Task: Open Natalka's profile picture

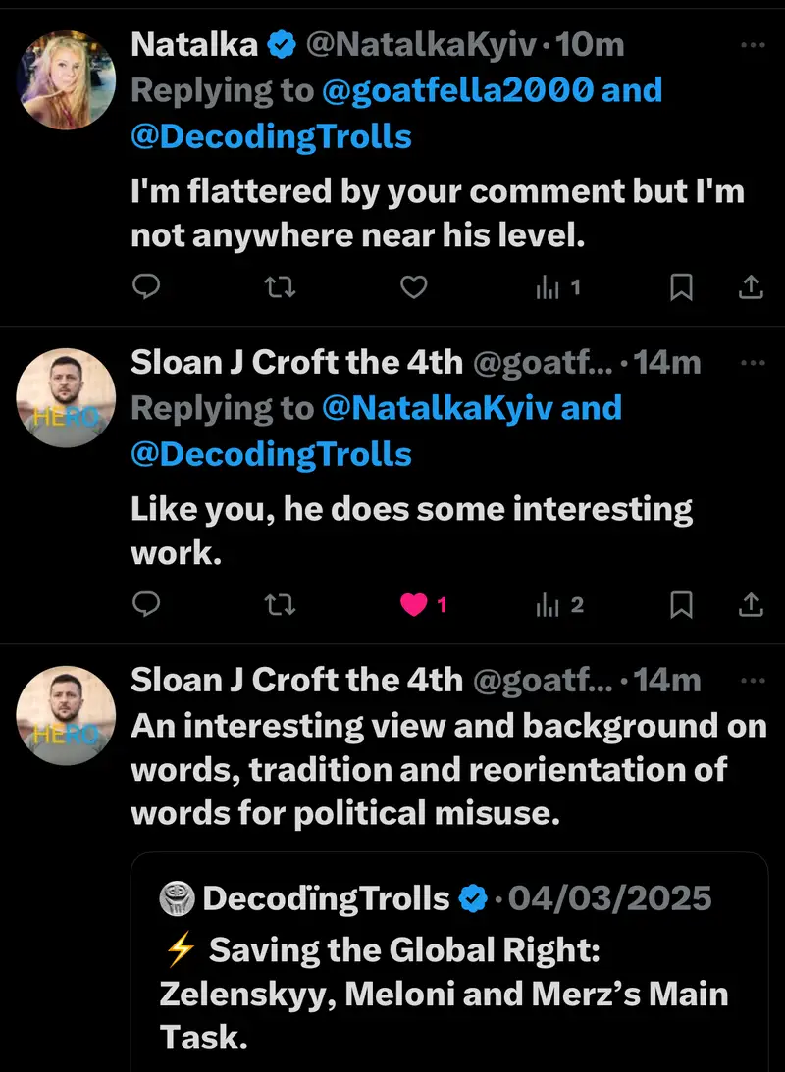Action: (x=67, y=80)
